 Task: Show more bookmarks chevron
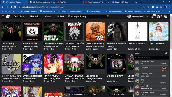[169, 11]
